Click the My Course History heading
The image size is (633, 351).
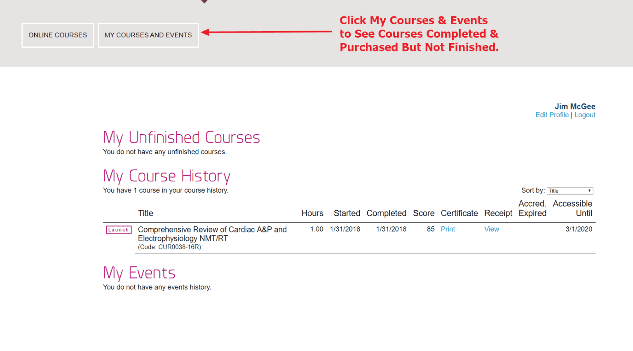[x=166, y=176]
